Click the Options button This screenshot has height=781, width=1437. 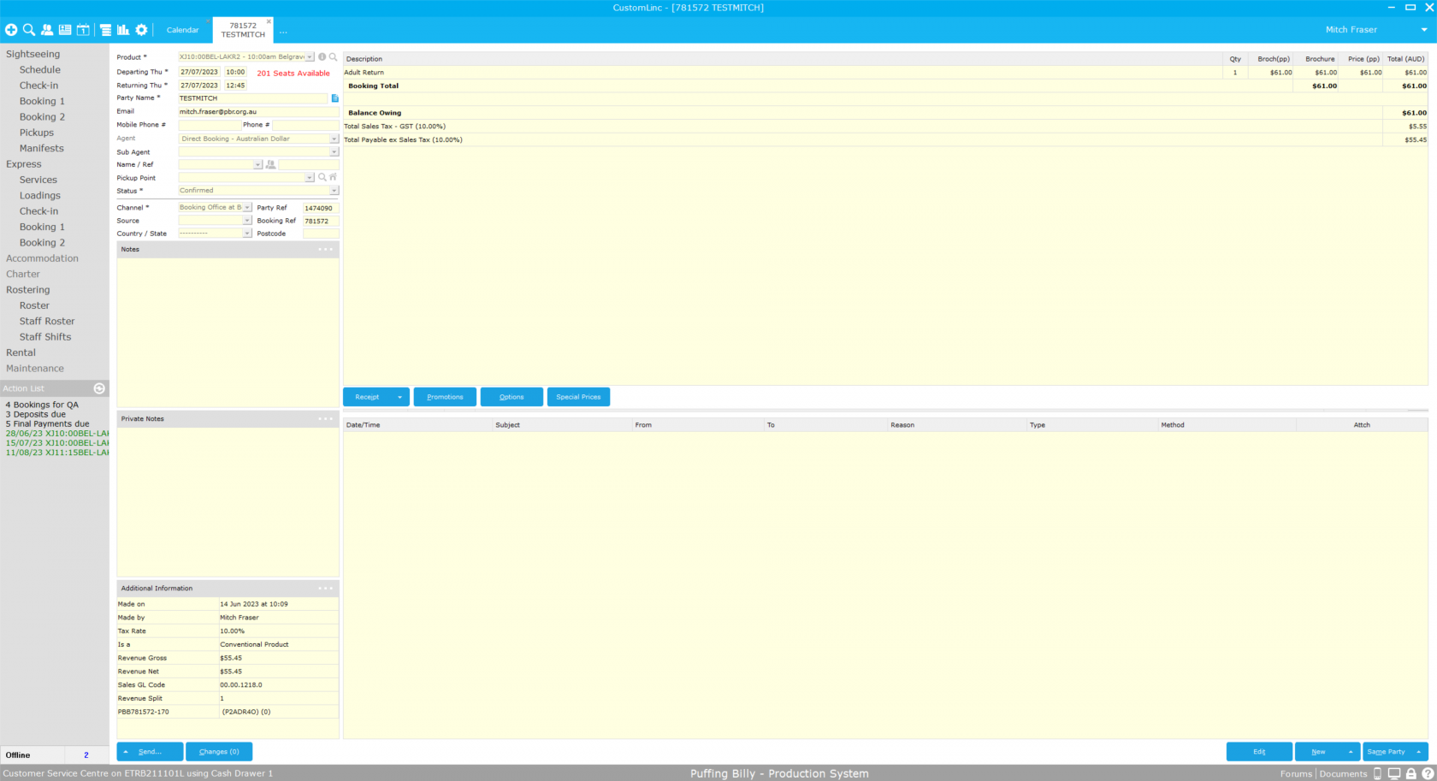(x=512, y=397)
